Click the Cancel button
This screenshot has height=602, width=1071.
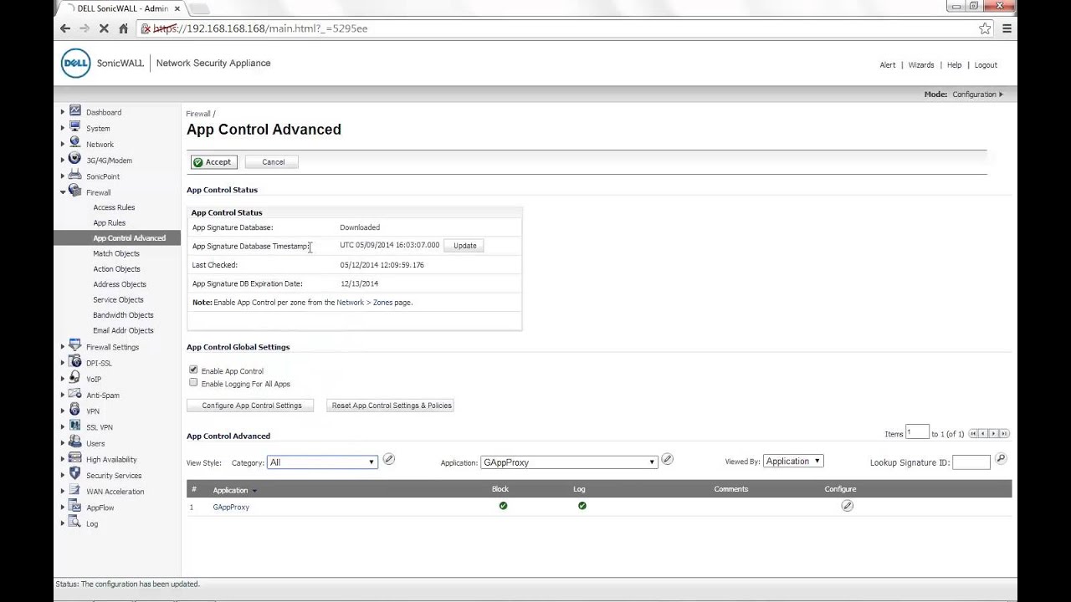click(x=273, y=162)
